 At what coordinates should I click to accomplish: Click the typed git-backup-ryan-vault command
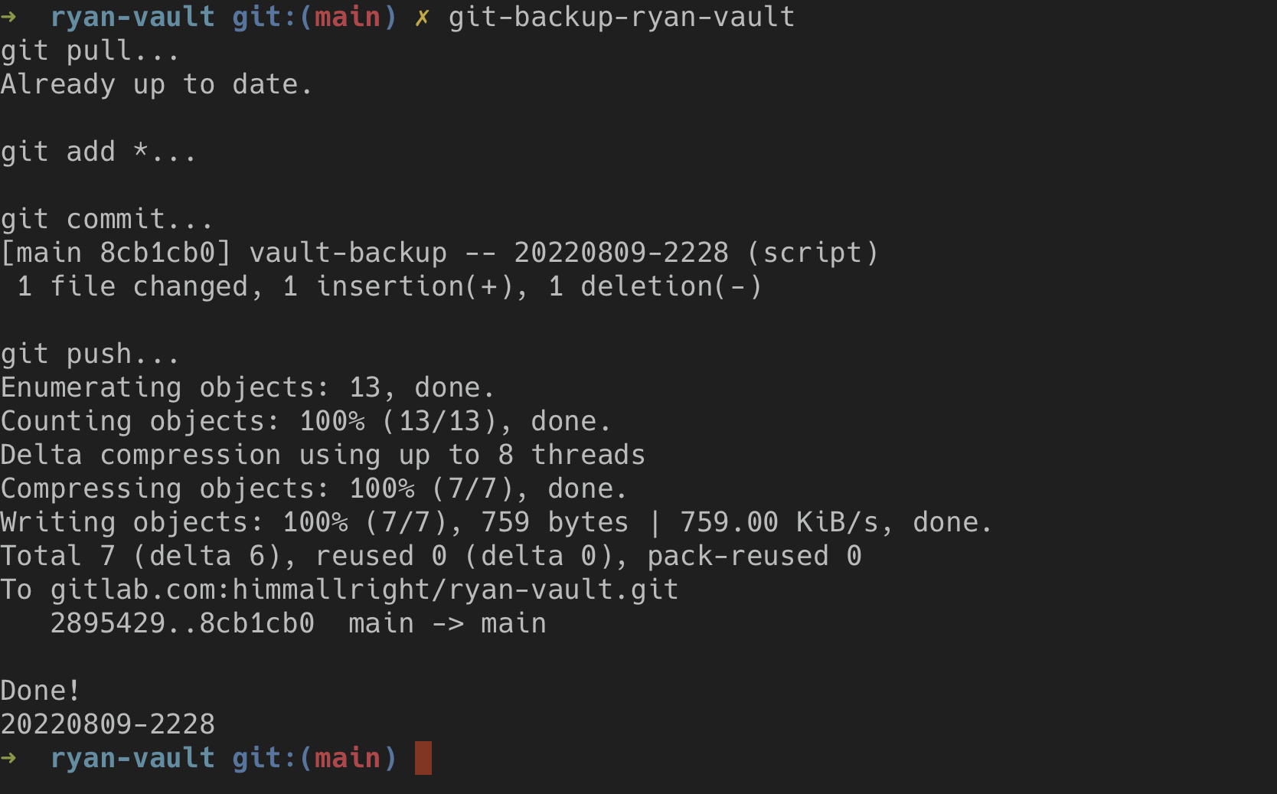621,17
